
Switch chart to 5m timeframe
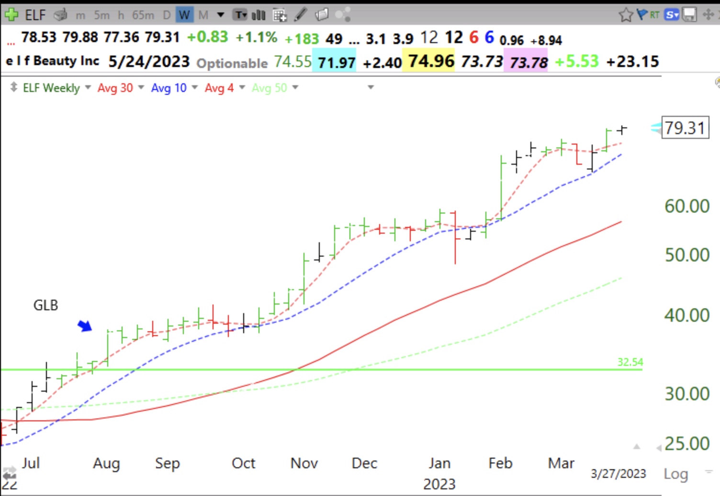pos(101,15)
